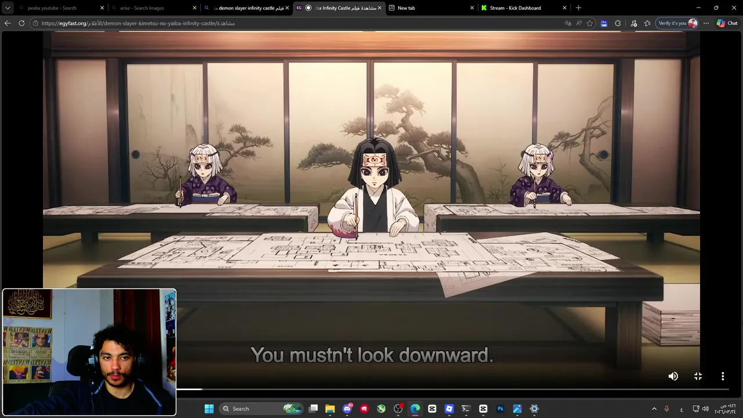This screenshot has width=743, height=418.
Task: Open Microsoft Edge from the taskbar
Action: [x=415, y=409]
